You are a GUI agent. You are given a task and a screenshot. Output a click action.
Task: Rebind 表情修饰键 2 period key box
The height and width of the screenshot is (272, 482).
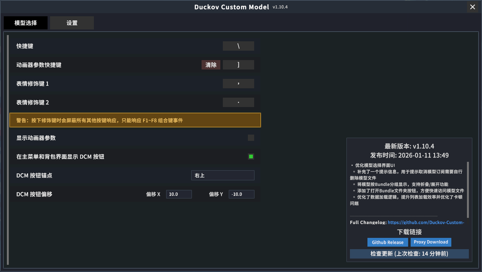click(238, 102)
